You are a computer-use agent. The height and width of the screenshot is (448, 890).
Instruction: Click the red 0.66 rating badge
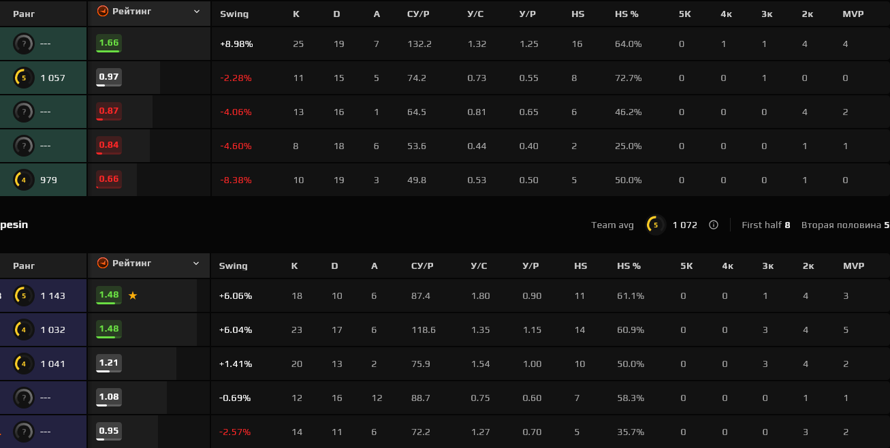[109, 180]
